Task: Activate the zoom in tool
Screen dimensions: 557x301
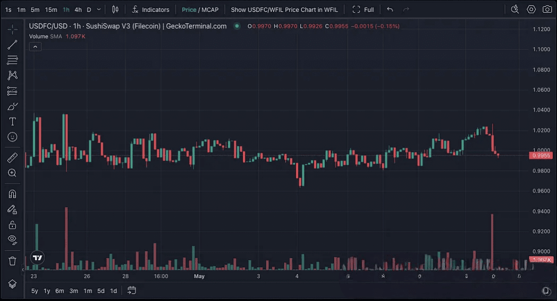Action: 12,173
